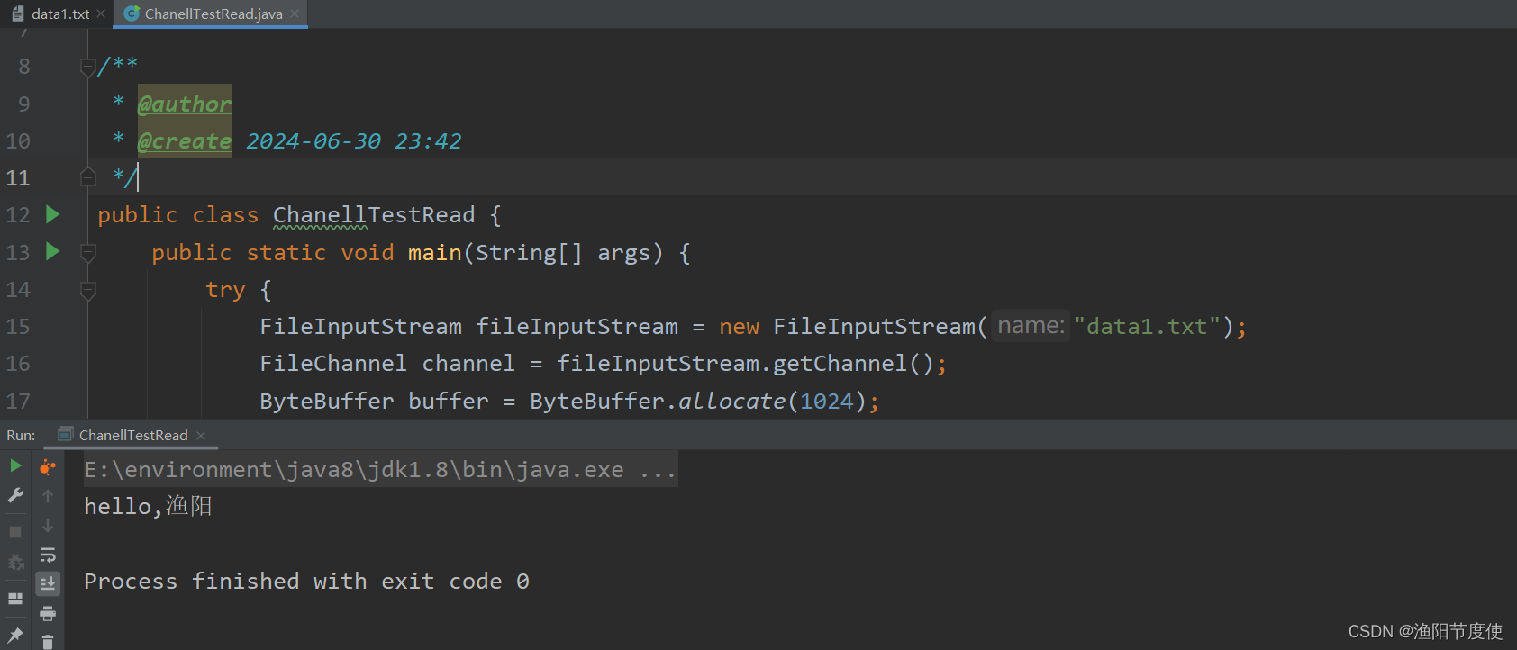Viewport: 1517px width, 650px height.
Task: Collapse the try block fold at line 14
Action: pyautogui.click(x=87, y=290)
